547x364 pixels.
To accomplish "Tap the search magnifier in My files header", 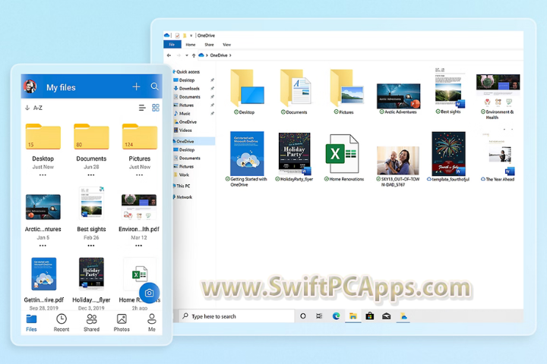I will pyautogui.click(x=154, y=86).
